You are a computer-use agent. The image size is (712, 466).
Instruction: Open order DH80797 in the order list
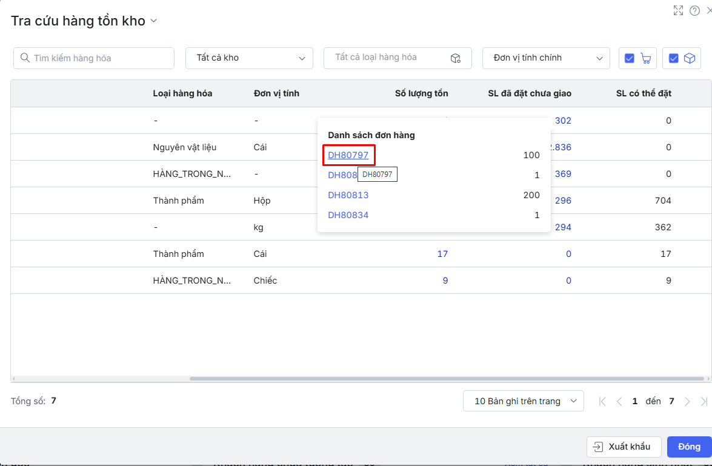pos(348,155)
